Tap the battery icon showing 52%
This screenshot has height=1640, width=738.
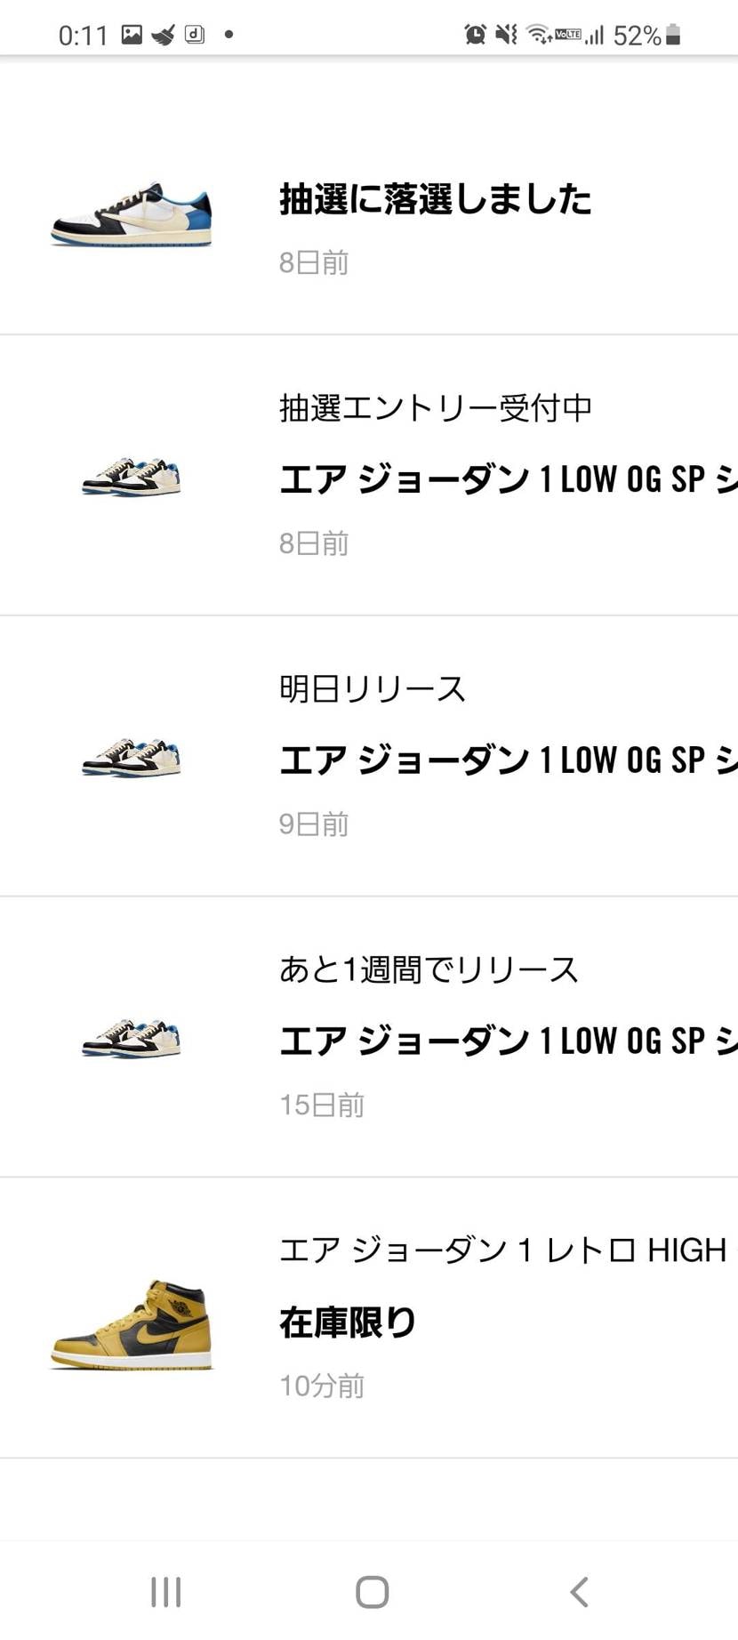point(673,34)
